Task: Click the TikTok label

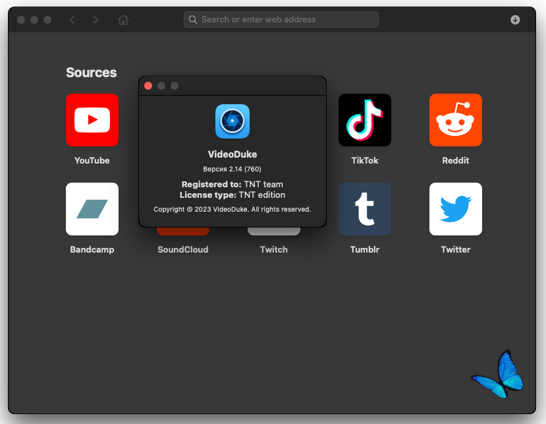Action: 365,160
